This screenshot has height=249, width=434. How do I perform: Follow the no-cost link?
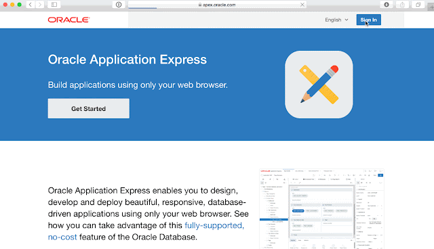[x=62, y=237]
